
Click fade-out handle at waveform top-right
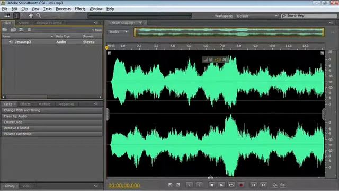pos(322,53)
